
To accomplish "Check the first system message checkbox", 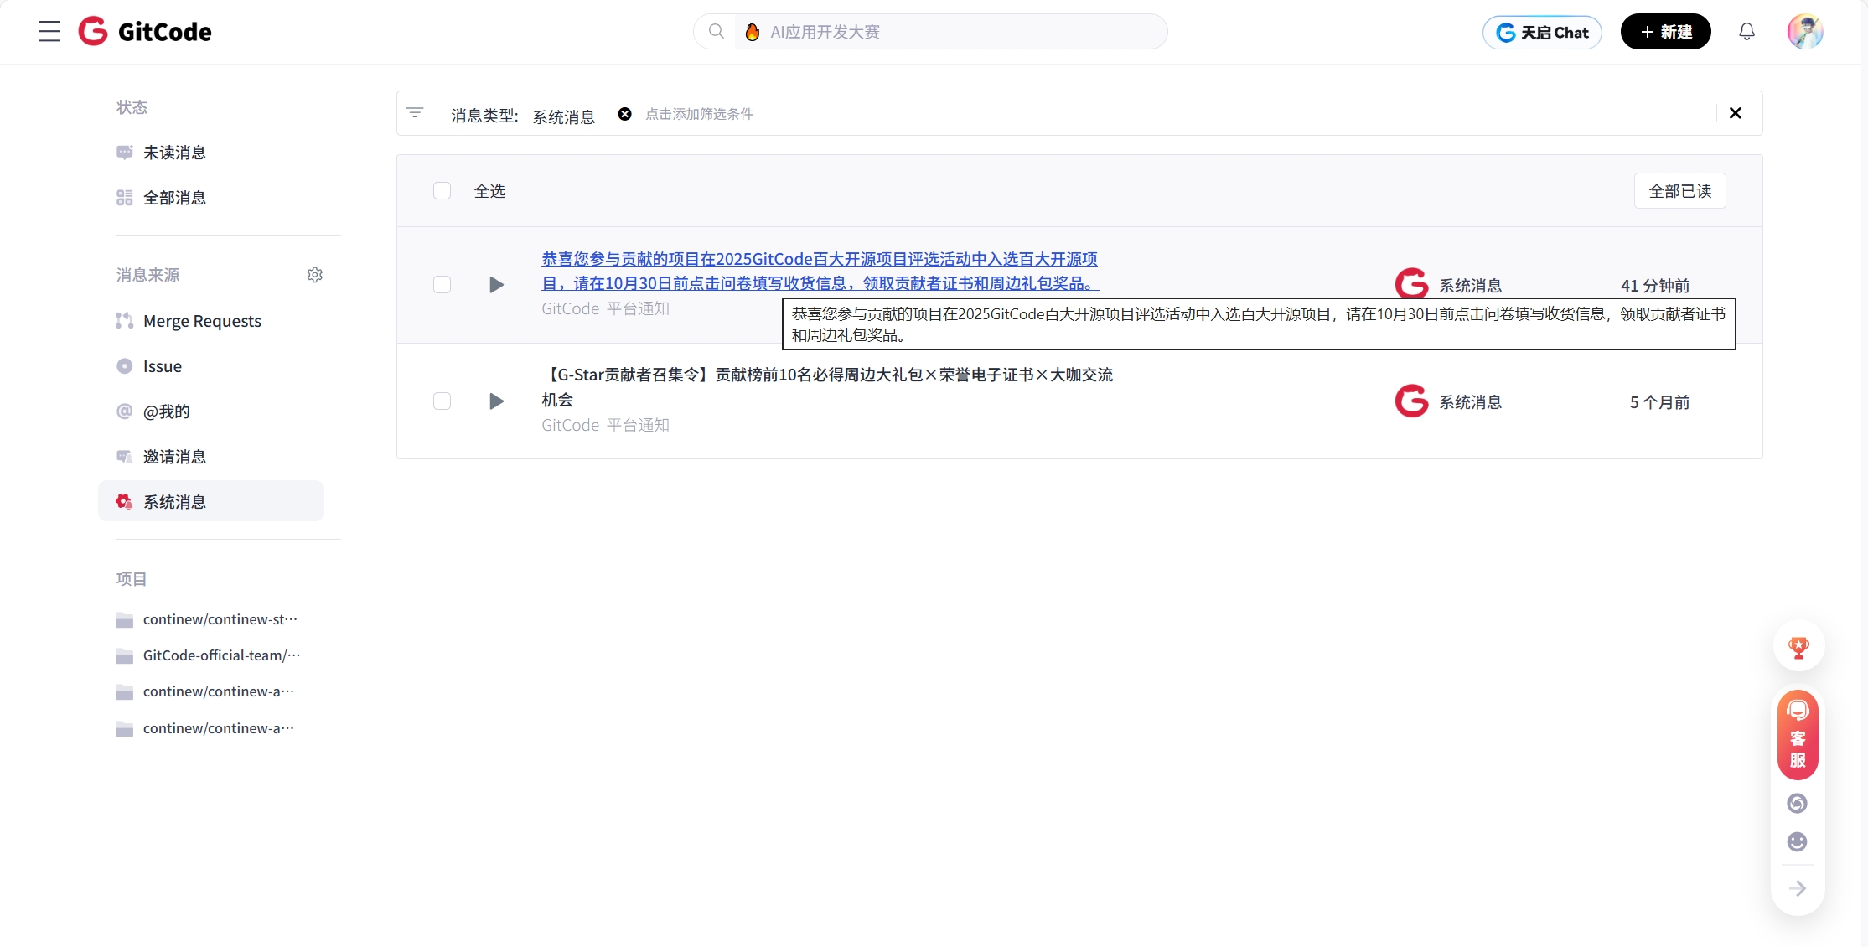I will tap(442, 285).
